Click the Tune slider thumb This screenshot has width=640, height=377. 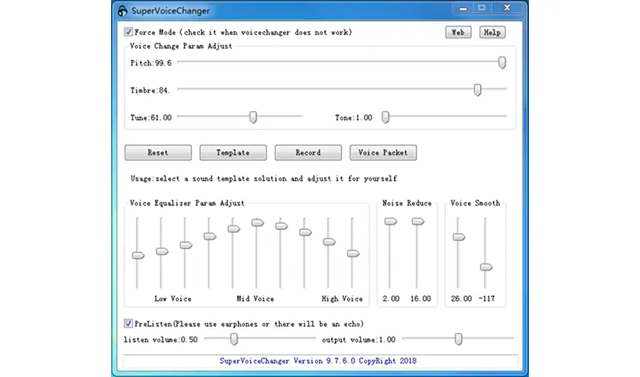tap(253, 117)
